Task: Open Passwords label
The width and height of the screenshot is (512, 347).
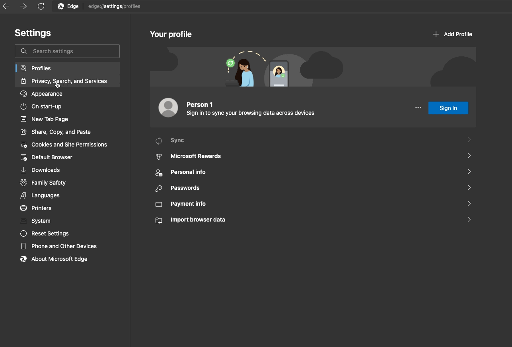Action: [185, 188]
